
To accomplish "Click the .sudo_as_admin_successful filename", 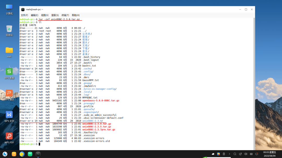I will click(99, 115).
